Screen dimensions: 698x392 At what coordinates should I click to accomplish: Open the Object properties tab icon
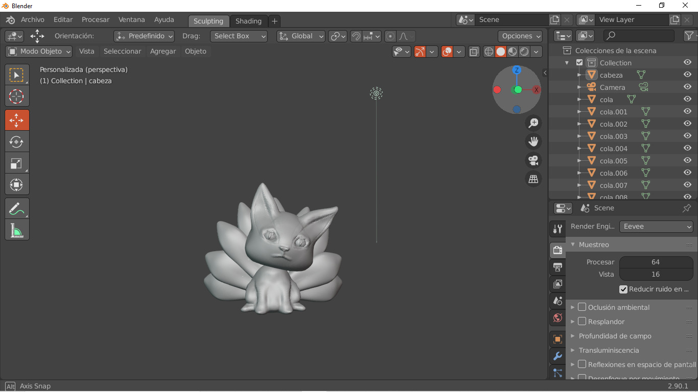point(557,339)
